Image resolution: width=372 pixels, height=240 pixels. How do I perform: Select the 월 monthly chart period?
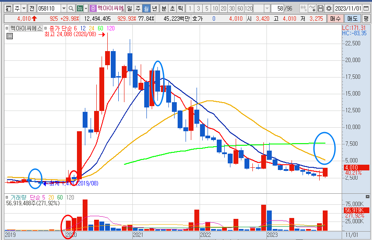pos(146,9)
